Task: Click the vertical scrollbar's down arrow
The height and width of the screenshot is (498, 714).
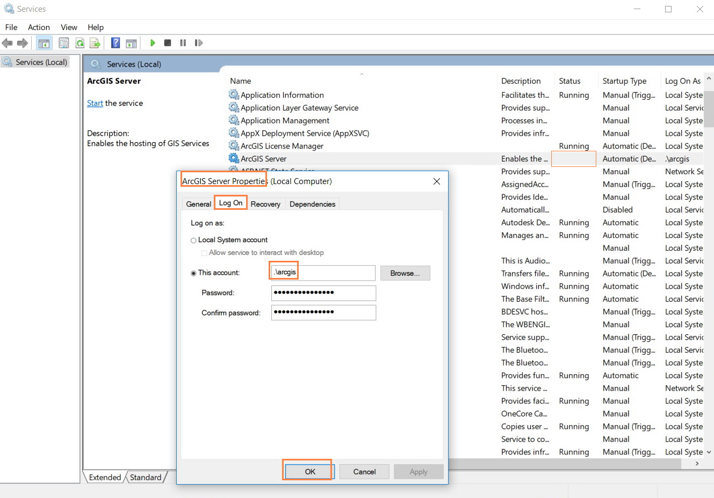Action: [709, 452]
